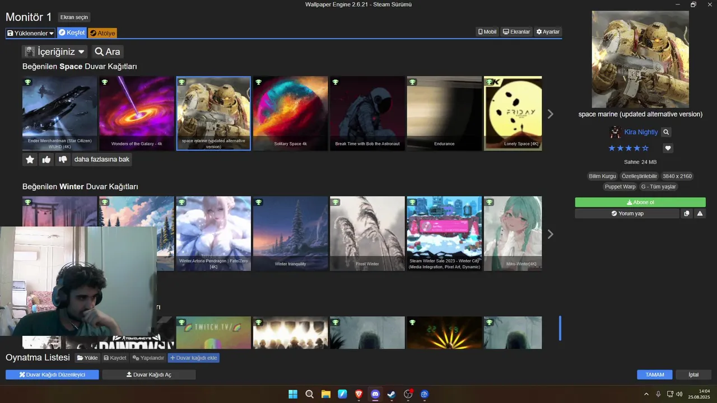Select Break Time with Bob the Astronaut
This screenshot has width=717, height=403.
[367, 113]
